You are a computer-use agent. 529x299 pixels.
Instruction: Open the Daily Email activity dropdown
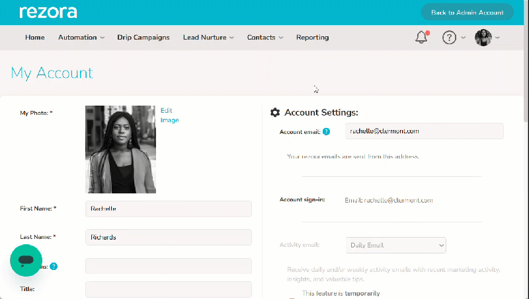point(395,245)
